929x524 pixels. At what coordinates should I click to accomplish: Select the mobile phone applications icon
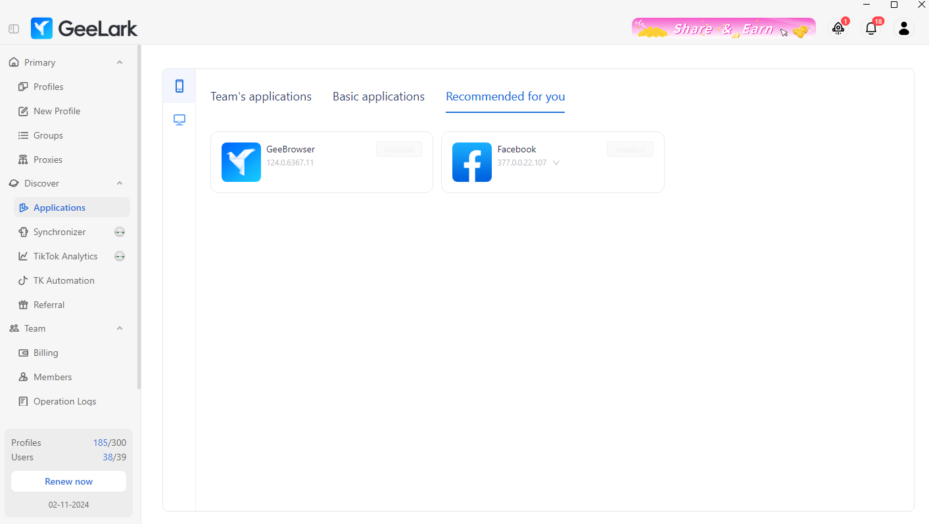pyautogui.click(x=179, y=86)
